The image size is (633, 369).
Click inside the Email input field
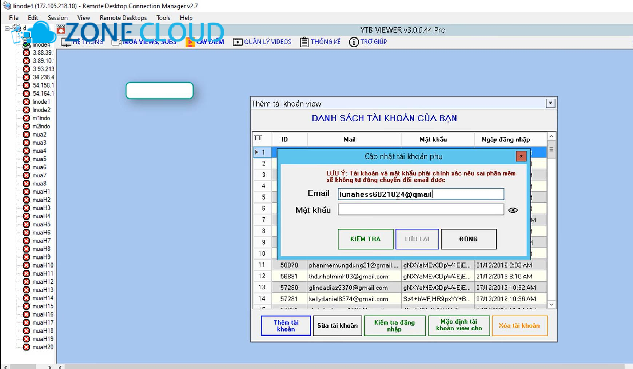click(x=421, y=194)
